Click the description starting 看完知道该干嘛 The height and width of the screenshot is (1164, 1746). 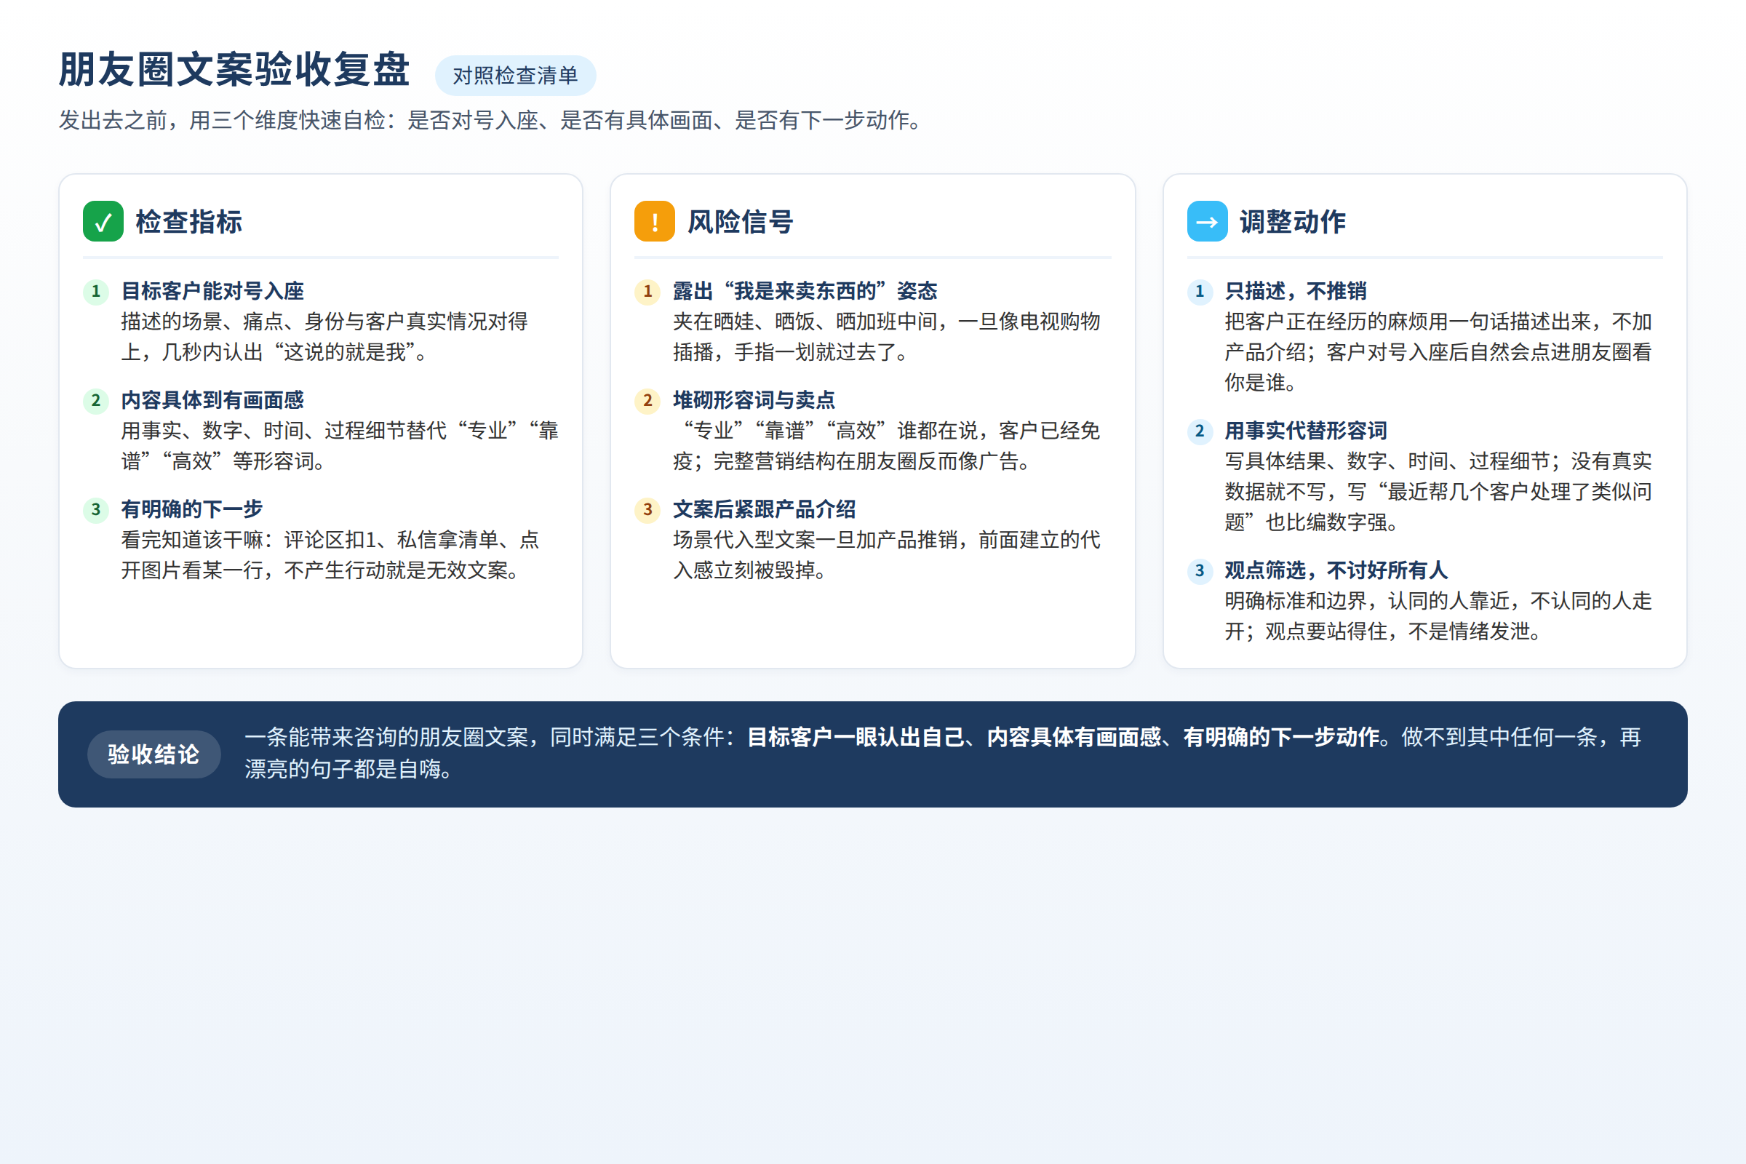tap(330, 555)
